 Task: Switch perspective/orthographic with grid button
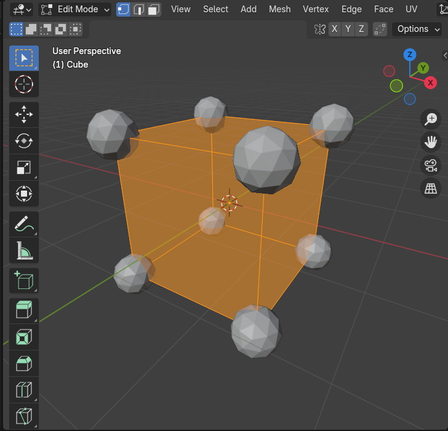pyautogui.click(x=431, y=188)
